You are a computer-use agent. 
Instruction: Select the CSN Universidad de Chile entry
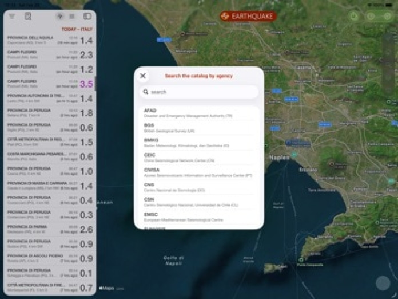199,202
